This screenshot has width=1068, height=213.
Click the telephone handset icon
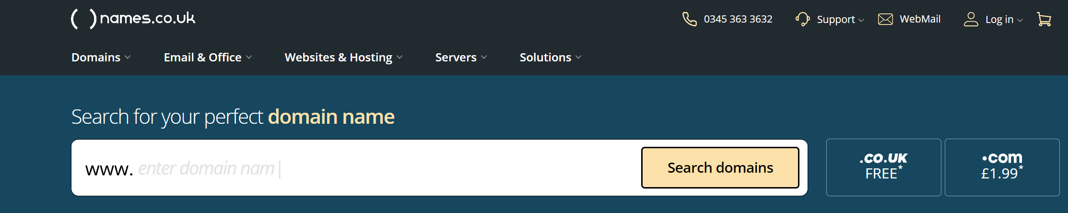(689, 19)
